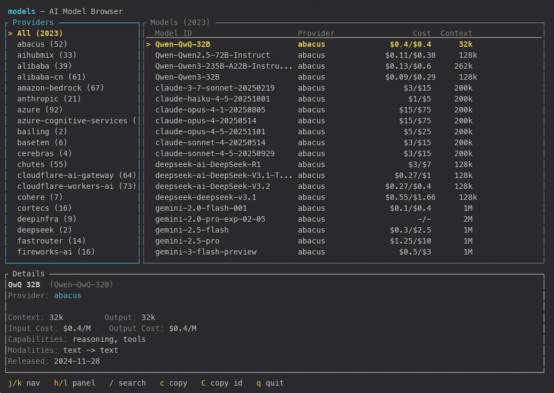
Task: Click the Model ID column header
Action: (173, 33)
